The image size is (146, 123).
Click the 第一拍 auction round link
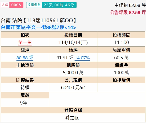[x=25, y=43]
